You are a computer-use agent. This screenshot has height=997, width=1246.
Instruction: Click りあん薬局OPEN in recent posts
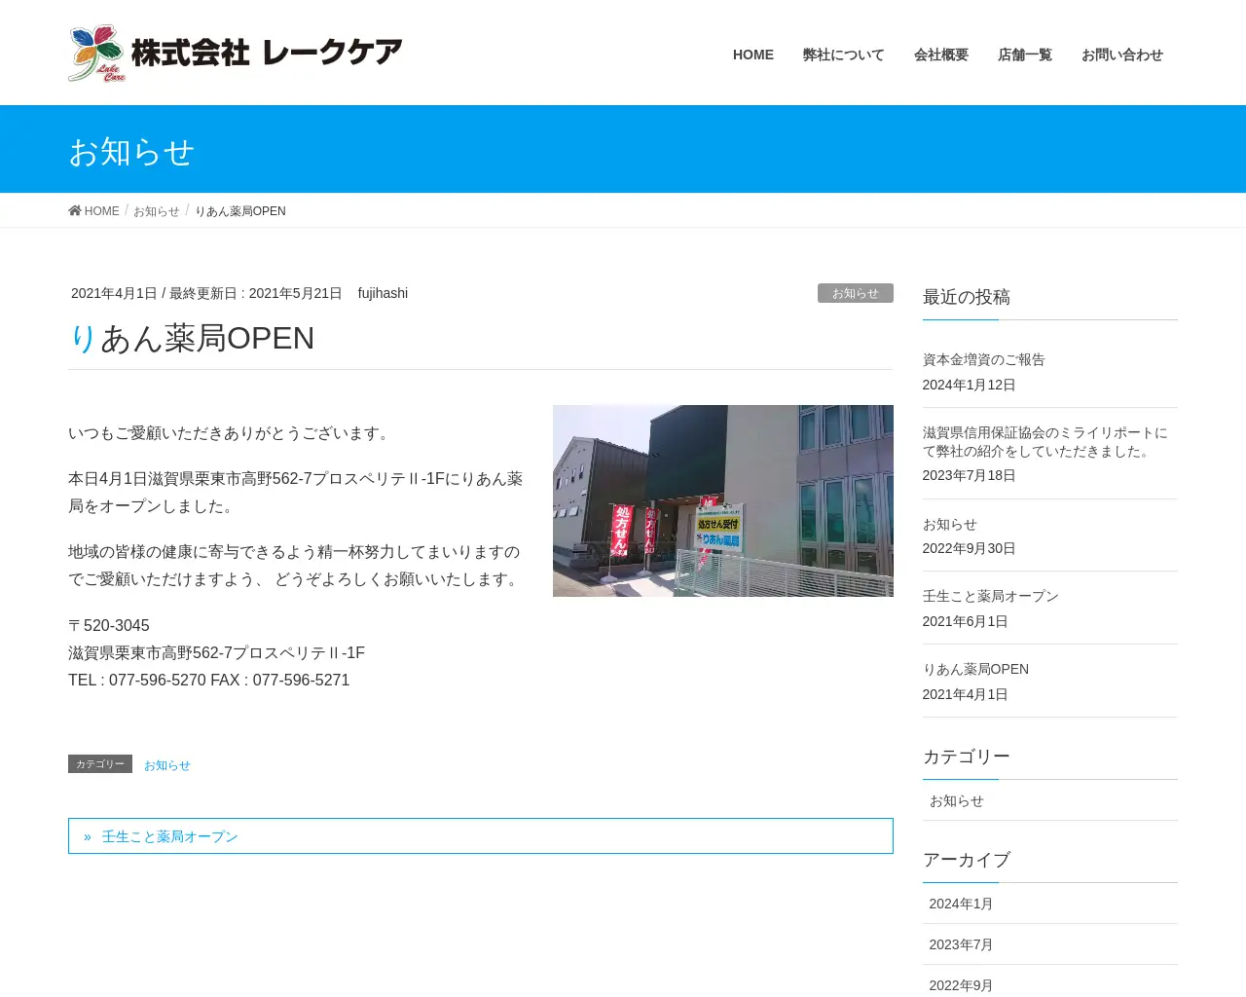(975, 669)
